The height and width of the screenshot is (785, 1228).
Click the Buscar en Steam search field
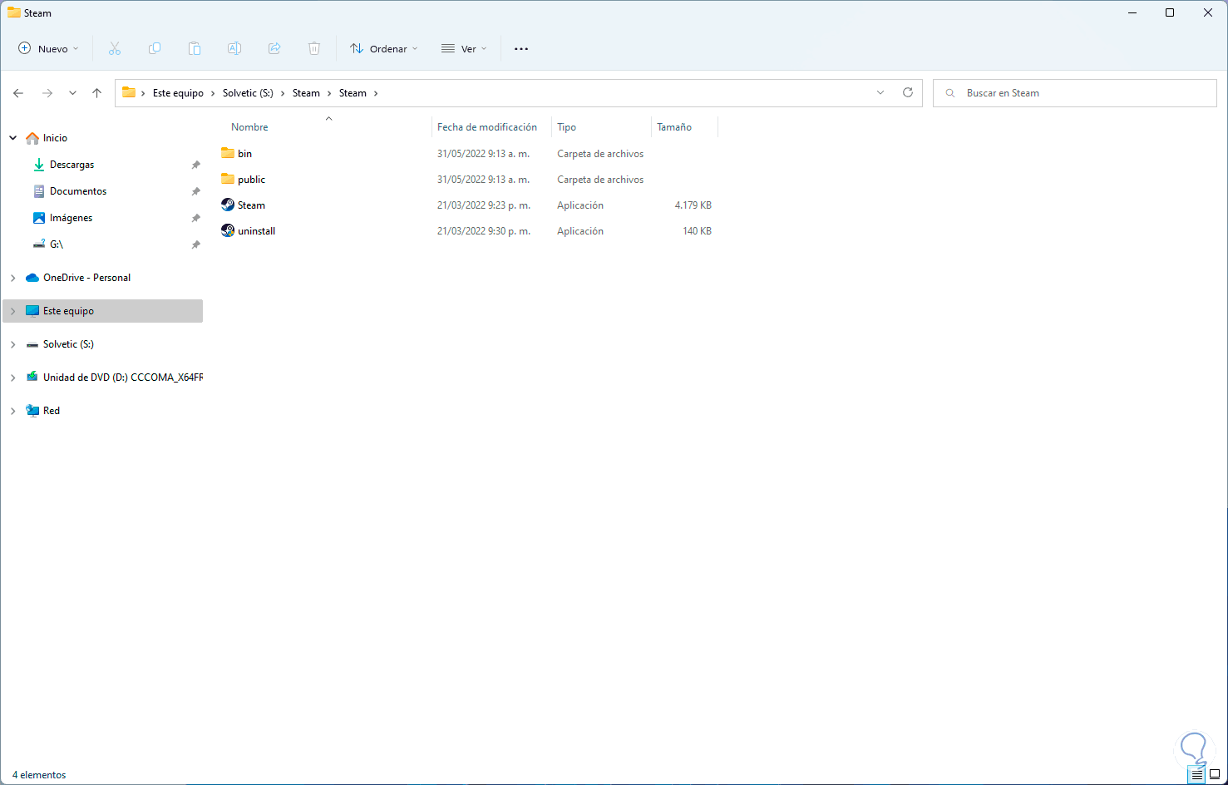pos(1075,93)
